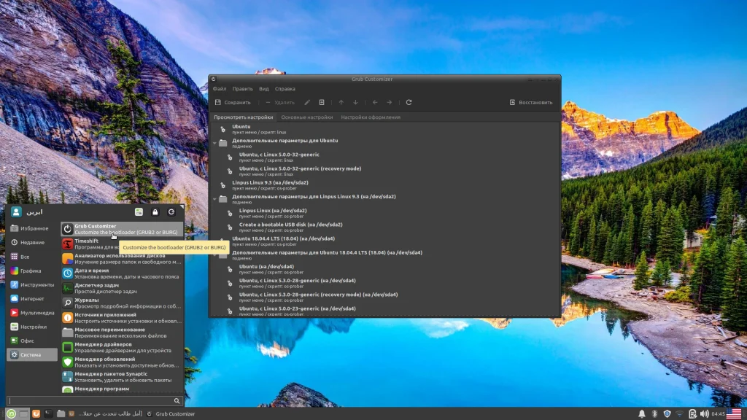
Task: Click the application menu search field
Action: 91,401
